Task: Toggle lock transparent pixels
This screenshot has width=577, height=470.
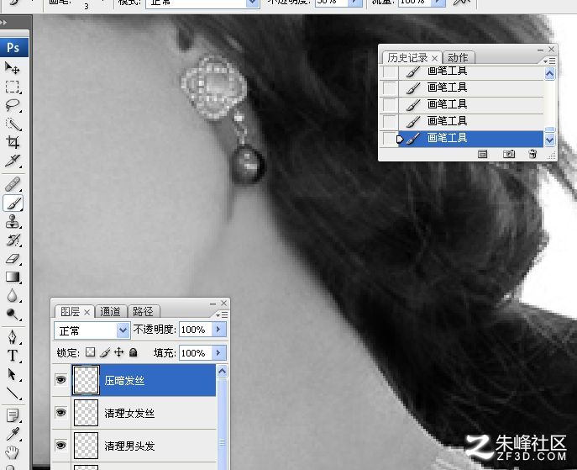Action: pyautogui.click(x=90, y=352)
